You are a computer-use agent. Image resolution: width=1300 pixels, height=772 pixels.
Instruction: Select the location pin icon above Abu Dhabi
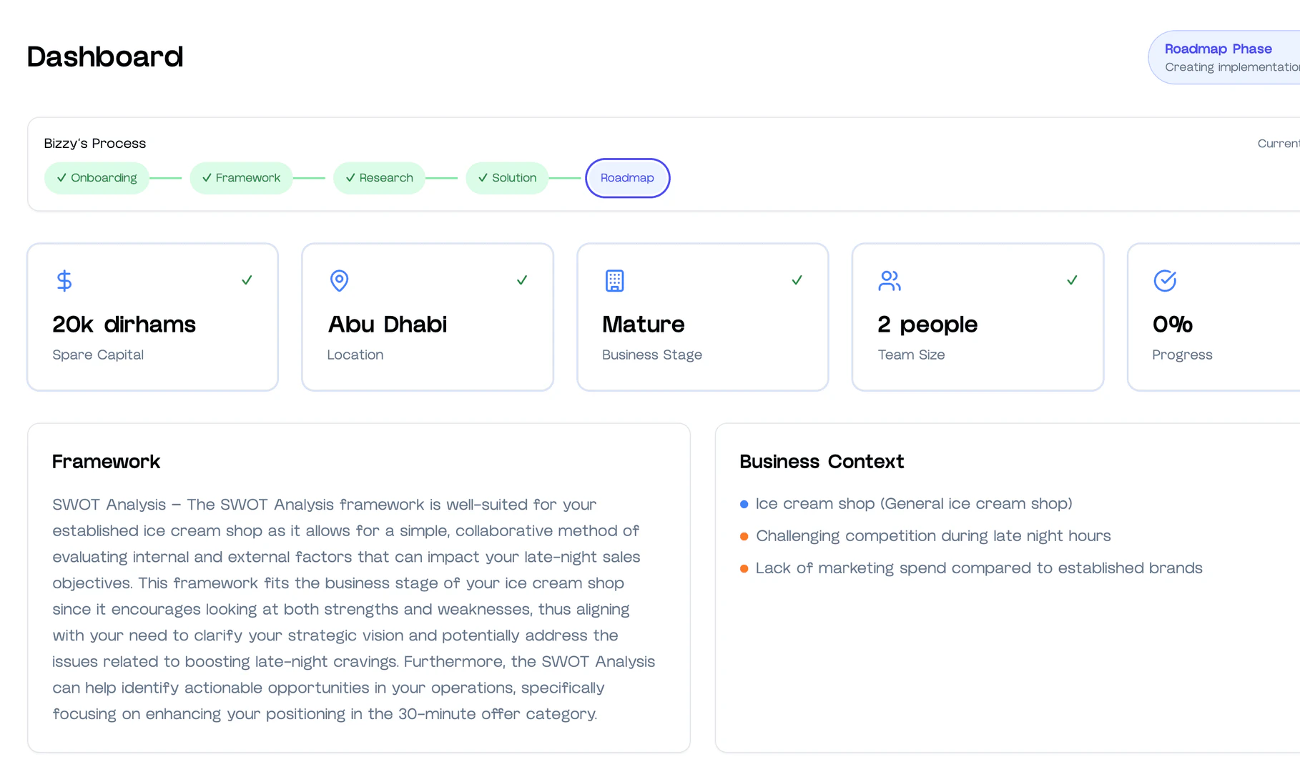tap(339, 280)
